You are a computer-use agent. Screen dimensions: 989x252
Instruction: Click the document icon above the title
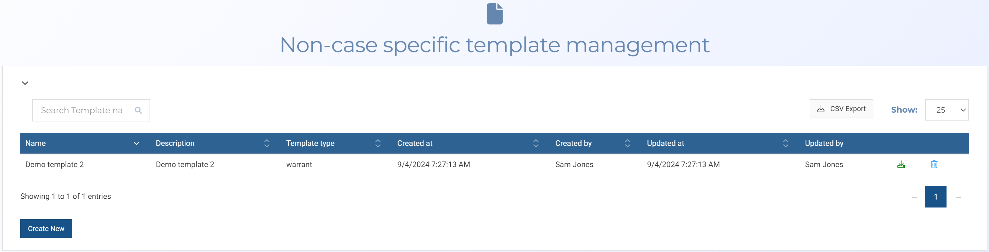pos(494,14)
